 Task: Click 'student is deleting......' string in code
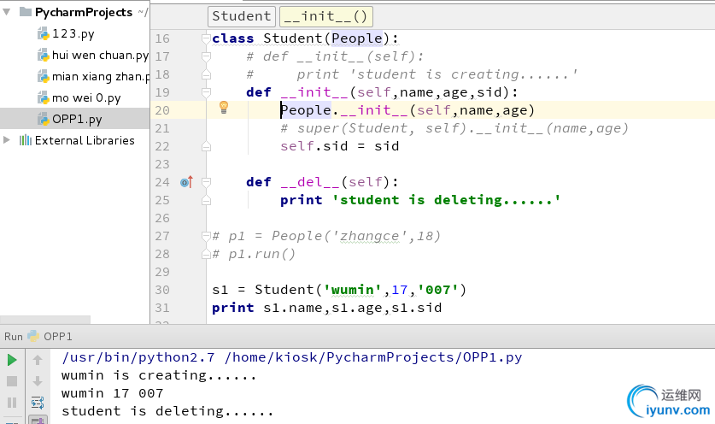pos(447,200)
